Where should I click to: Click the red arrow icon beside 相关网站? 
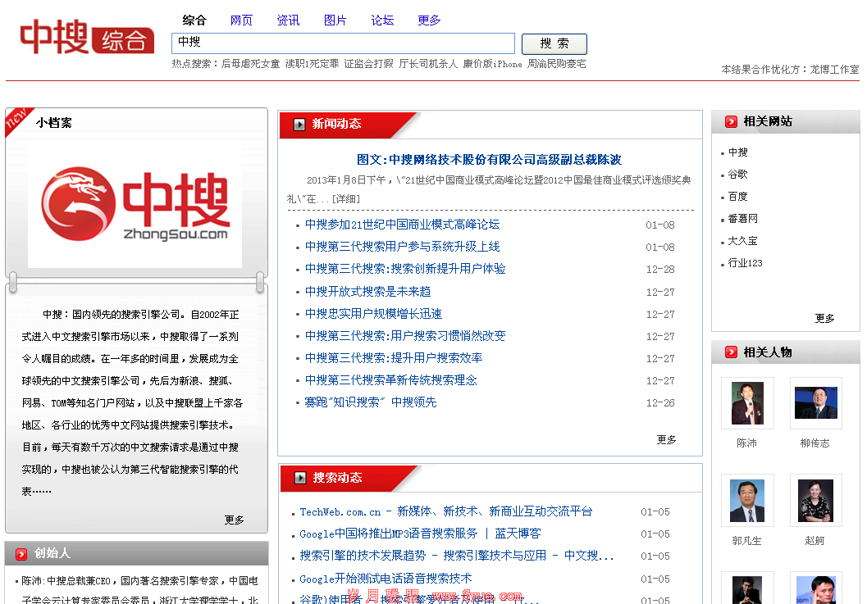[731, 121]
